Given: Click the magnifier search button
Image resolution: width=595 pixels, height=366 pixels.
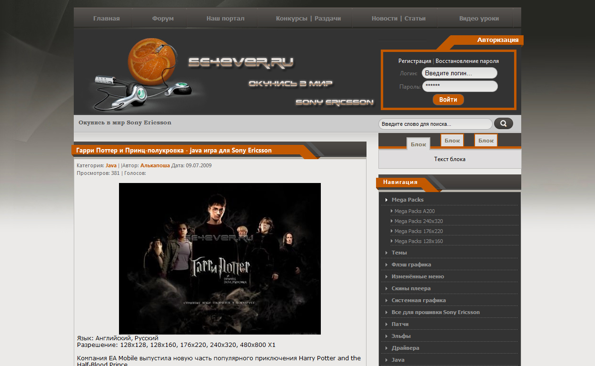Looking at the screenshot, I should 504,124.
